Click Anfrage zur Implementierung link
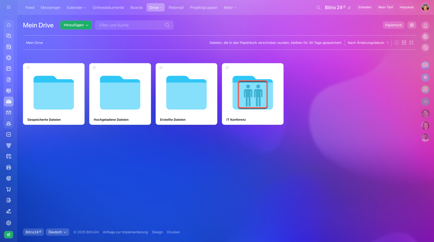 125,232
